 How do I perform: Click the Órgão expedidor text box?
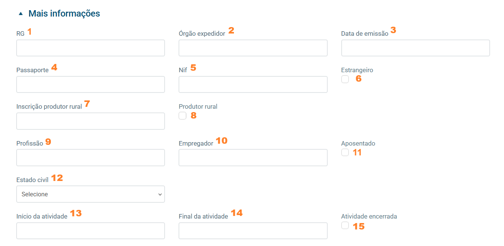pos(253,48)
